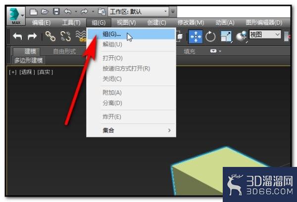Choose 分离(D) in group menu
The image size is (297, 202).
(x=131, y=103)
